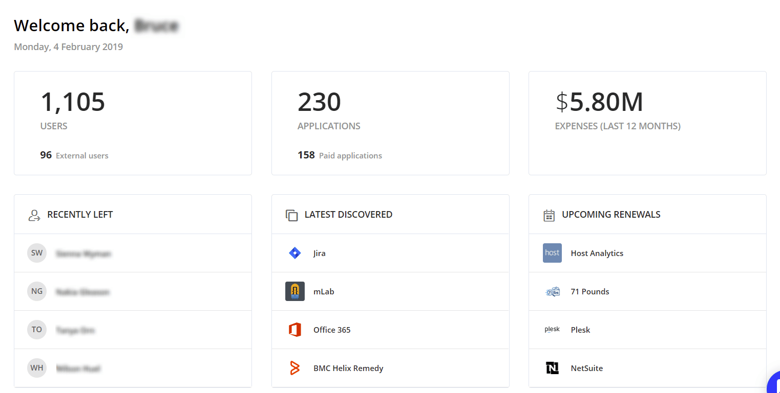Image resolution: width=780 pixels, height=393 pixels.
Task: Open the 158 Paid applications link
Action: point(340,155)
